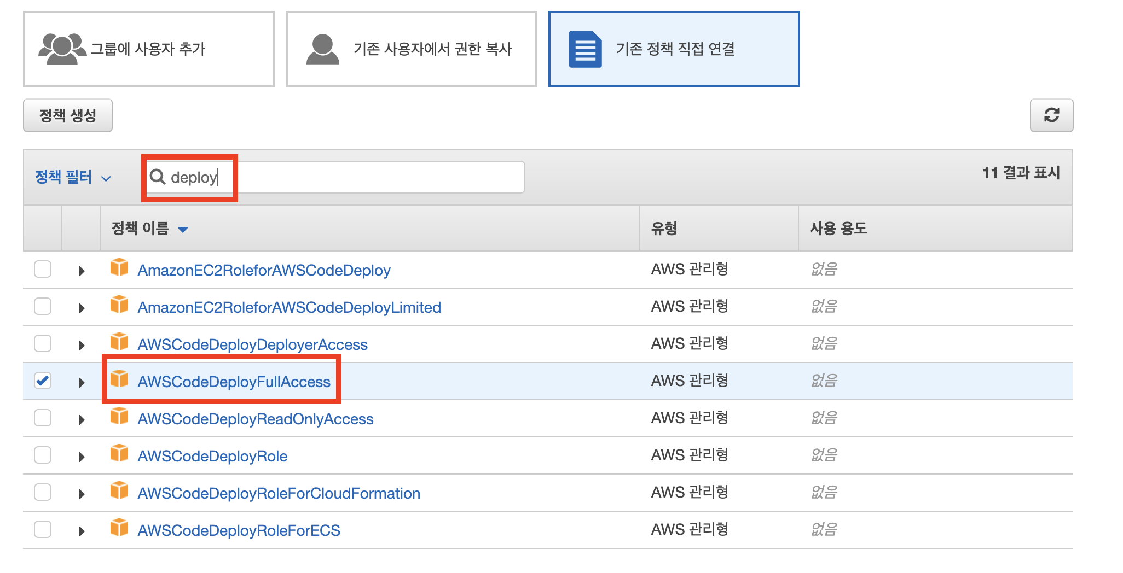The height and width of the screenshot is (573, 1123).
Task: Click orange box icon for AWSCodeDeployReadOnlyAccess
Action: tap(119, 416)
